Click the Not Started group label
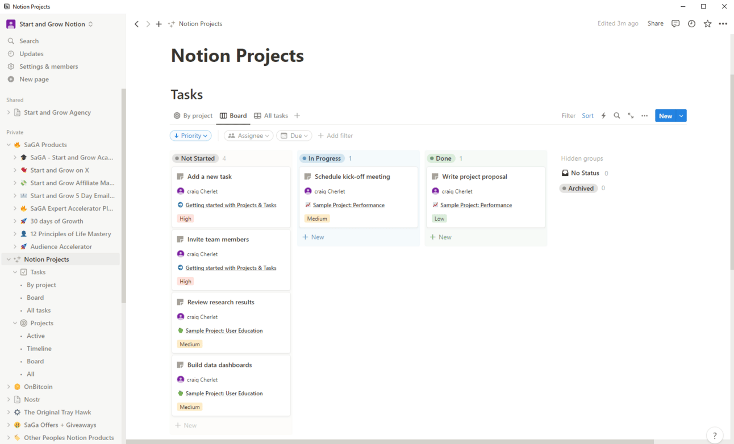Screen dimensions: 734x444 (x=195, y=158)
